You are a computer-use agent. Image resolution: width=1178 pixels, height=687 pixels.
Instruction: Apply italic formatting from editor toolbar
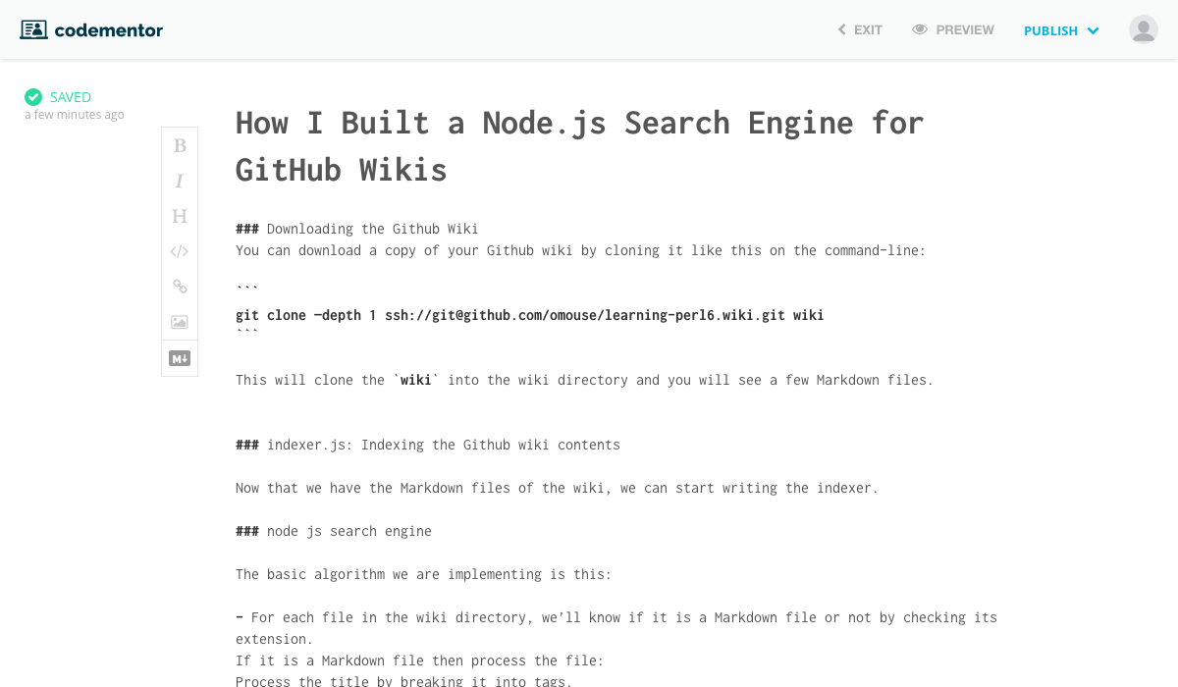180,181
